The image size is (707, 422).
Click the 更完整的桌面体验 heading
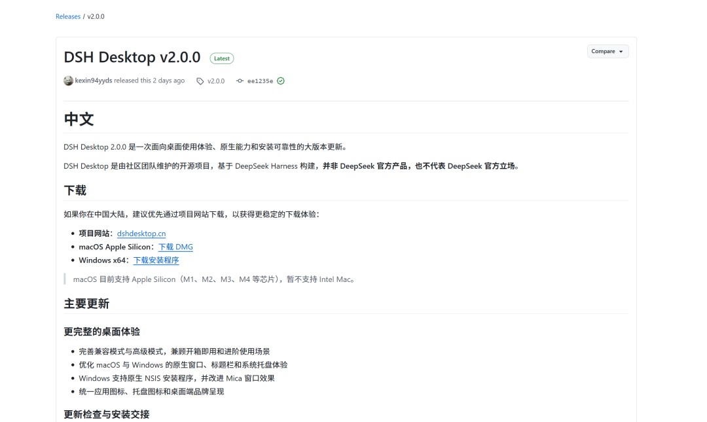coord(102,332)
